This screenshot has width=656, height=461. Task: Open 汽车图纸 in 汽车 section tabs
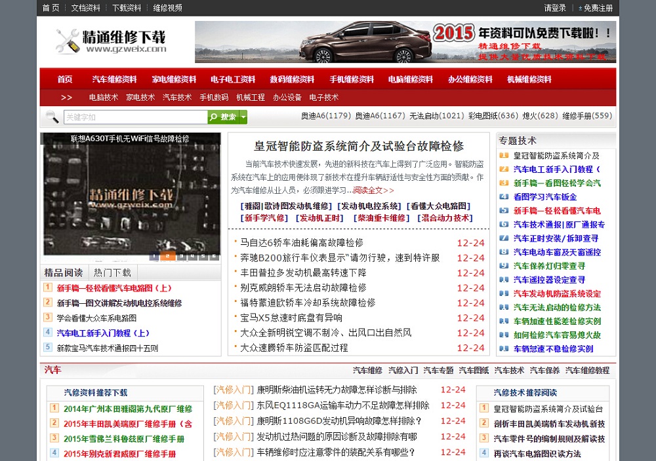tap(474, 371)
